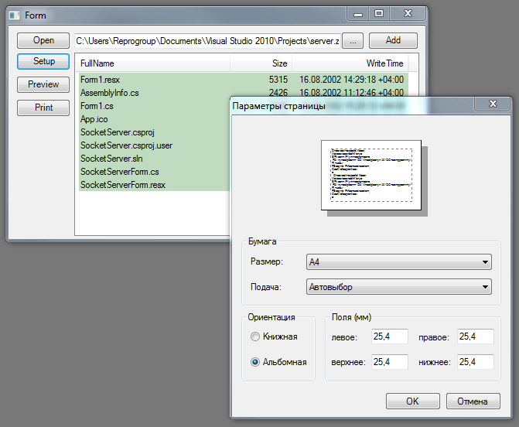Screen dimensions: 519x427
Task: Click the Form window title bar icon
Action: [x=13, y=15]
